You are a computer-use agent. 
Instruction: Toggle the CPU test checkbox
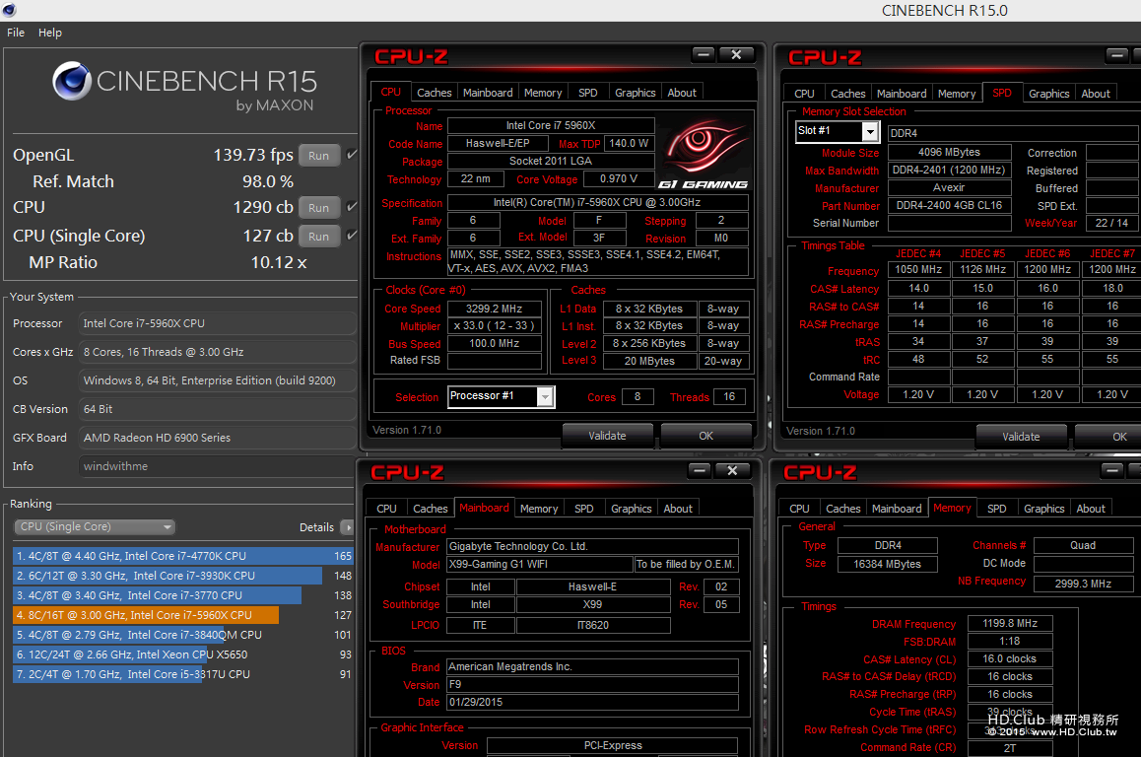tap(352, 207)
